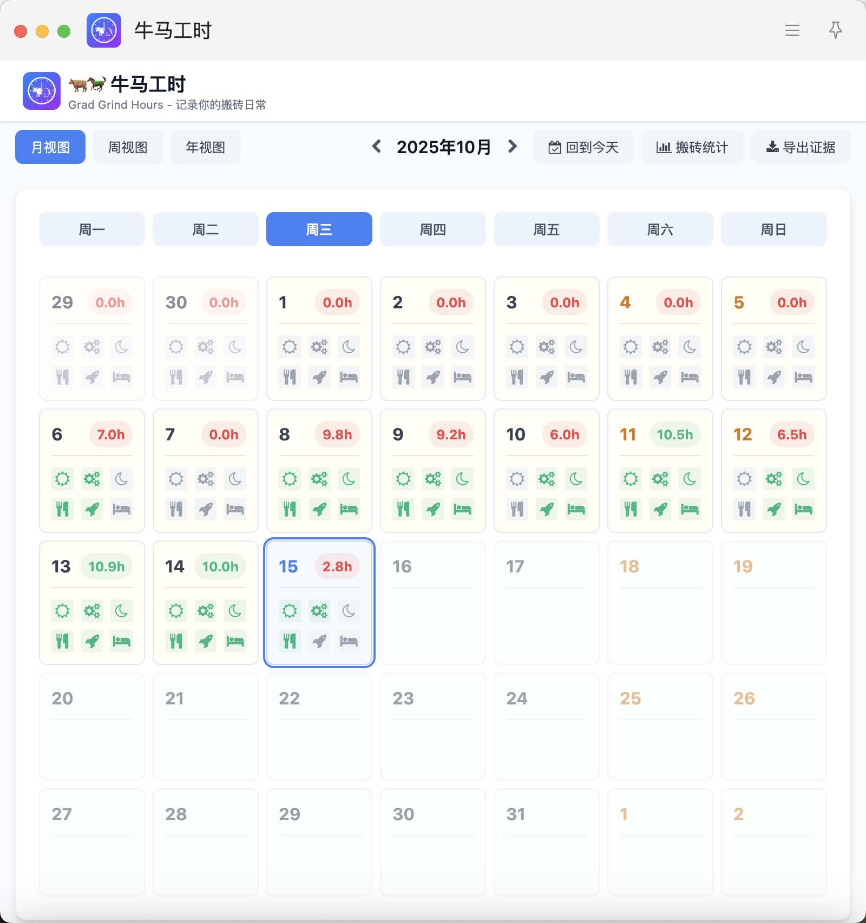
Task: Open the day 28 calendar cell
Action: [x=206, y=842]
